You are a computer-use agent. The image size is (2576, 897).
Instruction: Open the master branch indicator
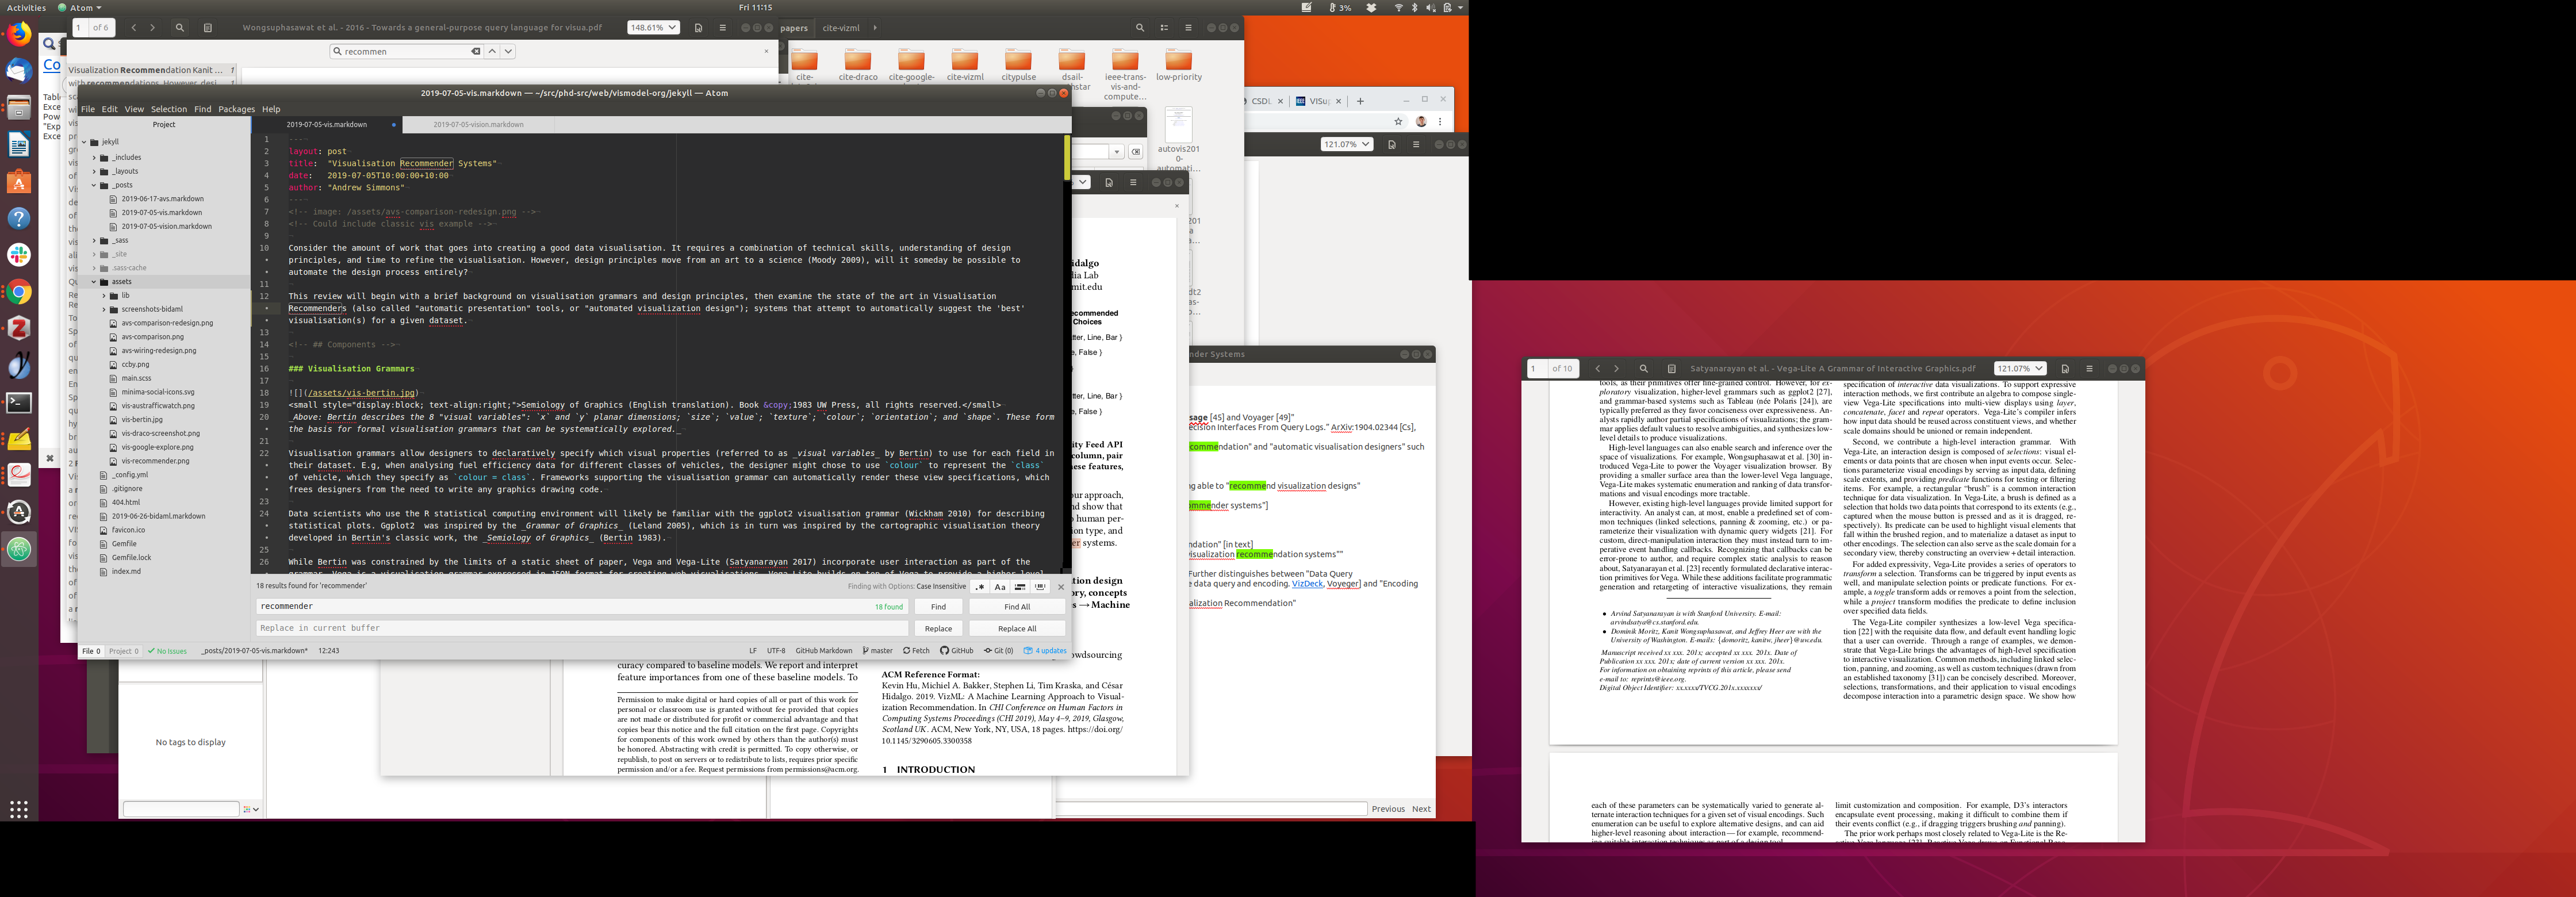[877, 651]
